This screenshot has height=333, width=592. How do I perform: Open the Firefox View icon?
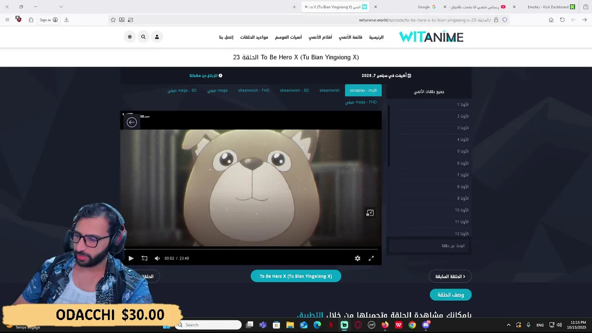(x=586, y=7)
